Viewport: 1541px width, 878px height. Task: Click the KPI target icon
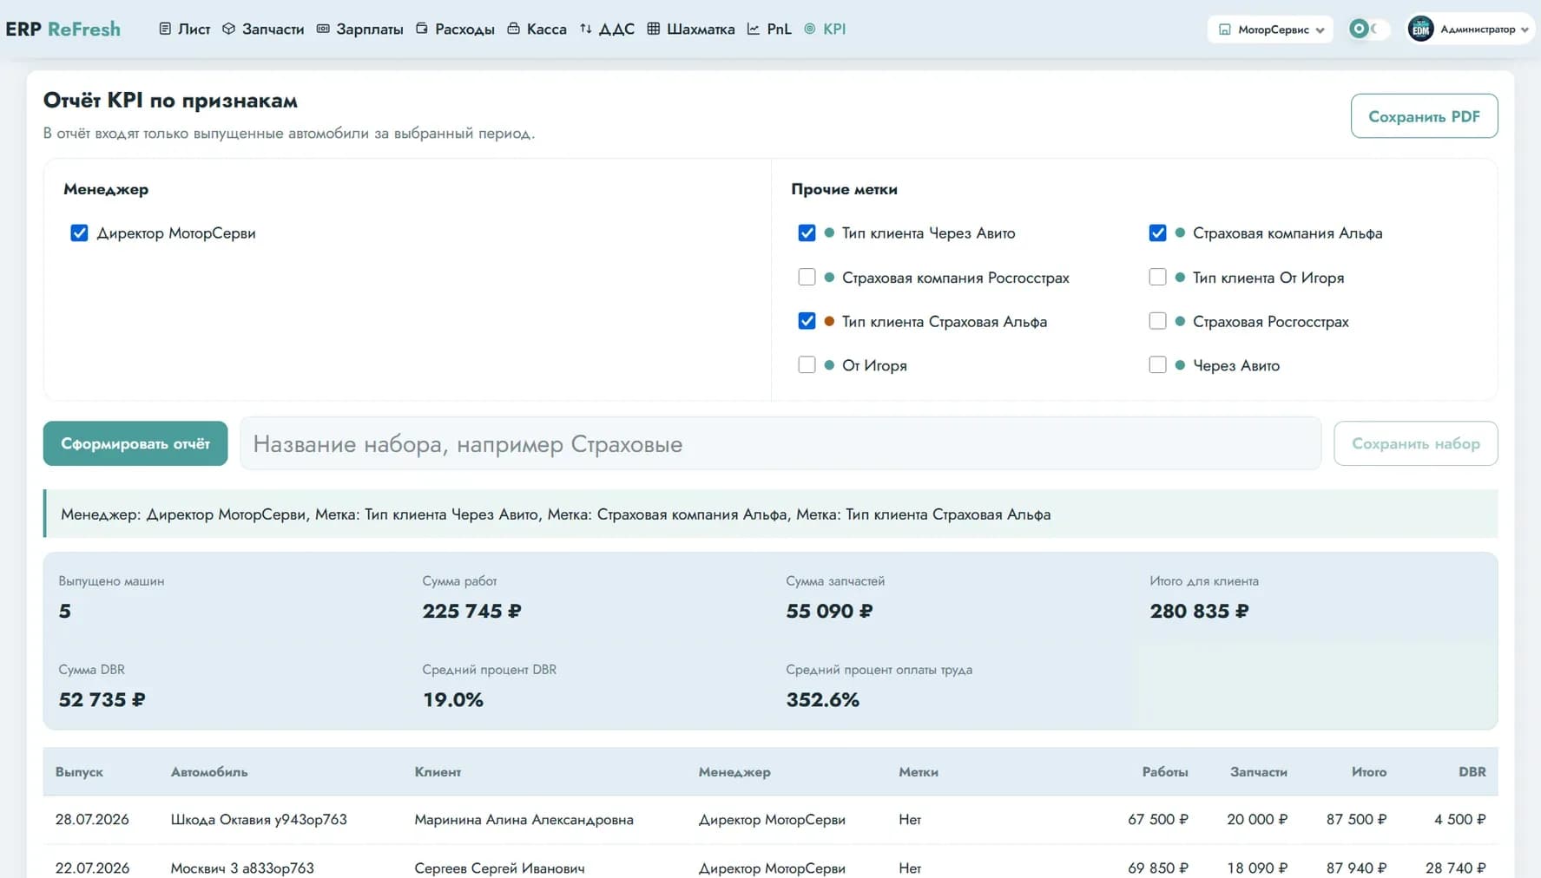810,29
